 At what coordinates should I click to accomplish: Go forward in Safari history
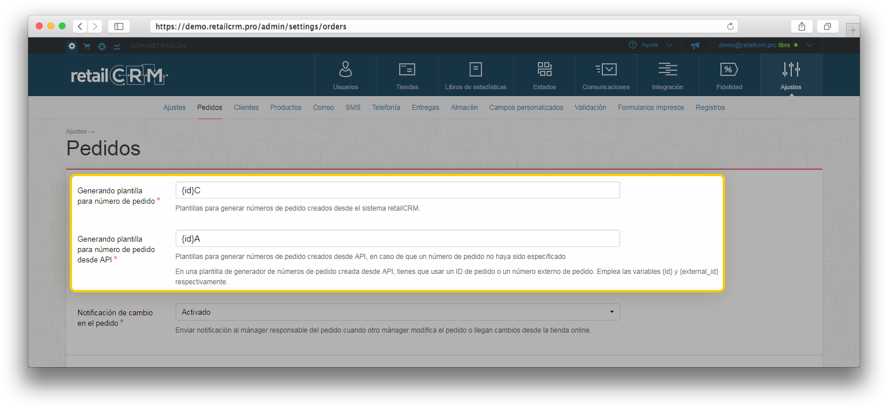tap(95, 26)
